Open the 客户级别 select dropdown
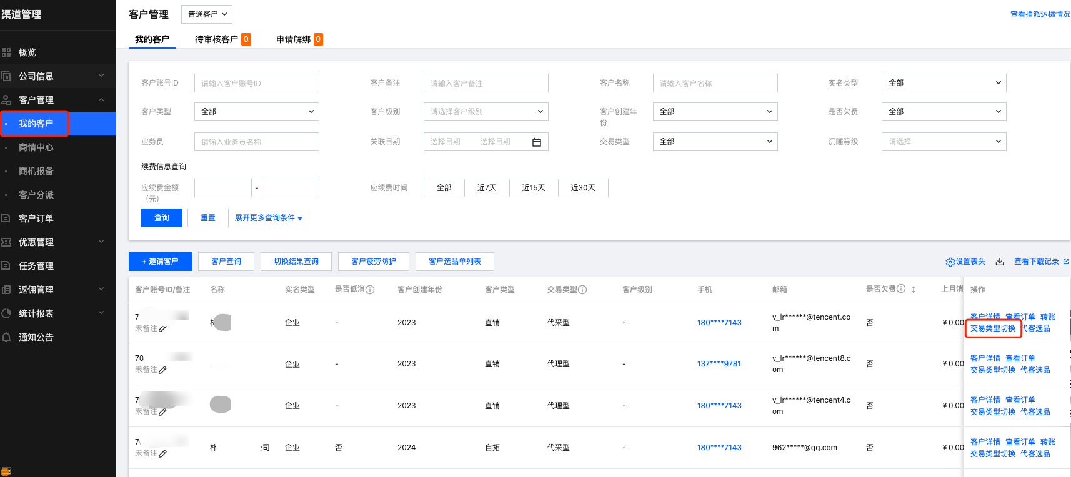 click(486, 112)
